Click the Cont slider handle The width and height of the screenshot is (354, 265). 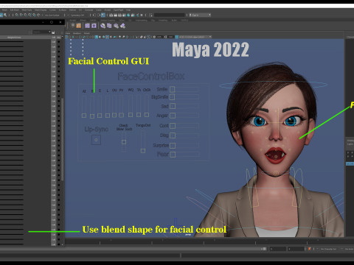click(173, 126)
